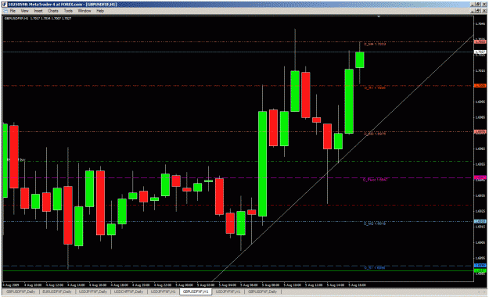
Task: Select the active GBPUSDFXF,H1 chart tab
Action: click(x=196, y=292)
